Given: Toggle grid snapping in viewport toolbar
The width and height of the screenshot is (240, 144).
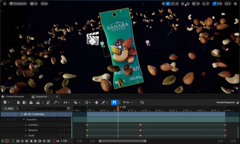Looking at the screenshot, I should click(x=194, y=4).
